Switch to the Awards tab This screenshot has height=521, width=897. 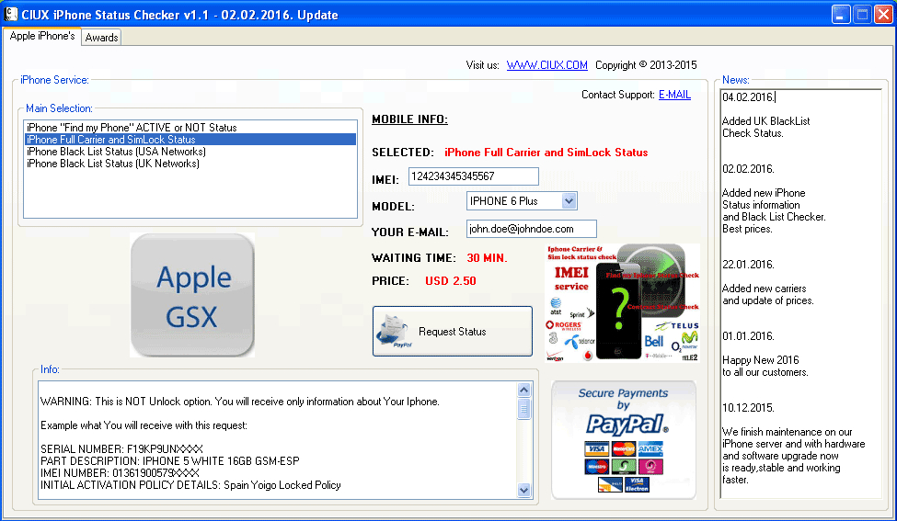[x=101, y=37]
